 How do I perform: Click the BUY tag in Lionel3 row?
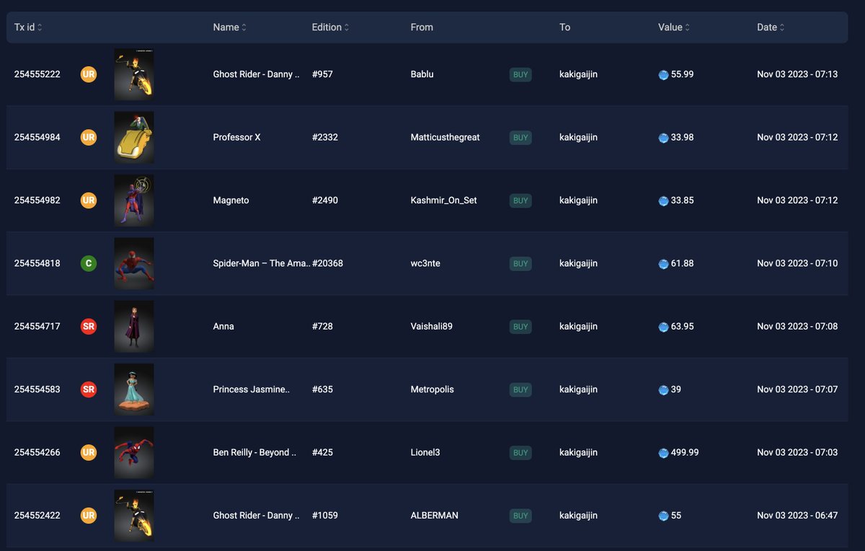(520, 452)
